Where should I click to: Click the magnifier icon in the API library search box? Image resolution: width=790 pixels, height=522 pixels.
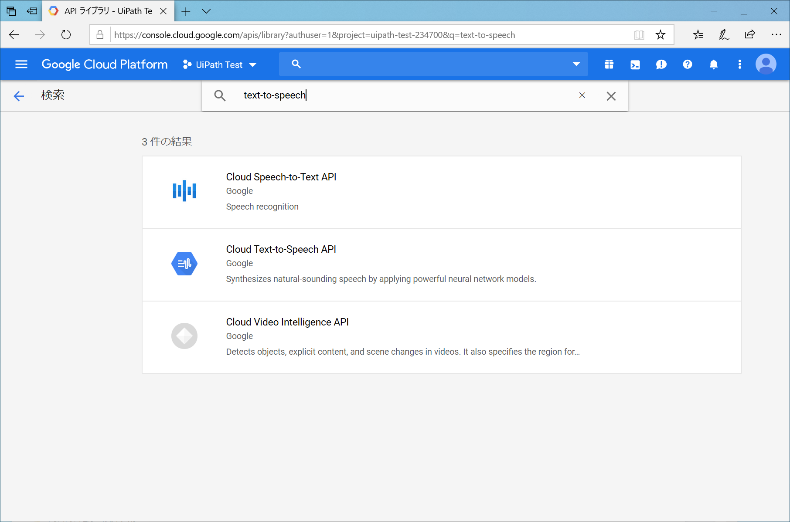220,95
